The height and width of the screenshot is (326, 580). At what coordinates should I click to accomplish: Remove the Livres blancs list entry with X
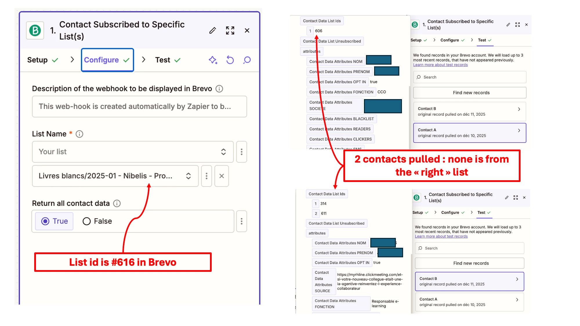coord(222,176)
